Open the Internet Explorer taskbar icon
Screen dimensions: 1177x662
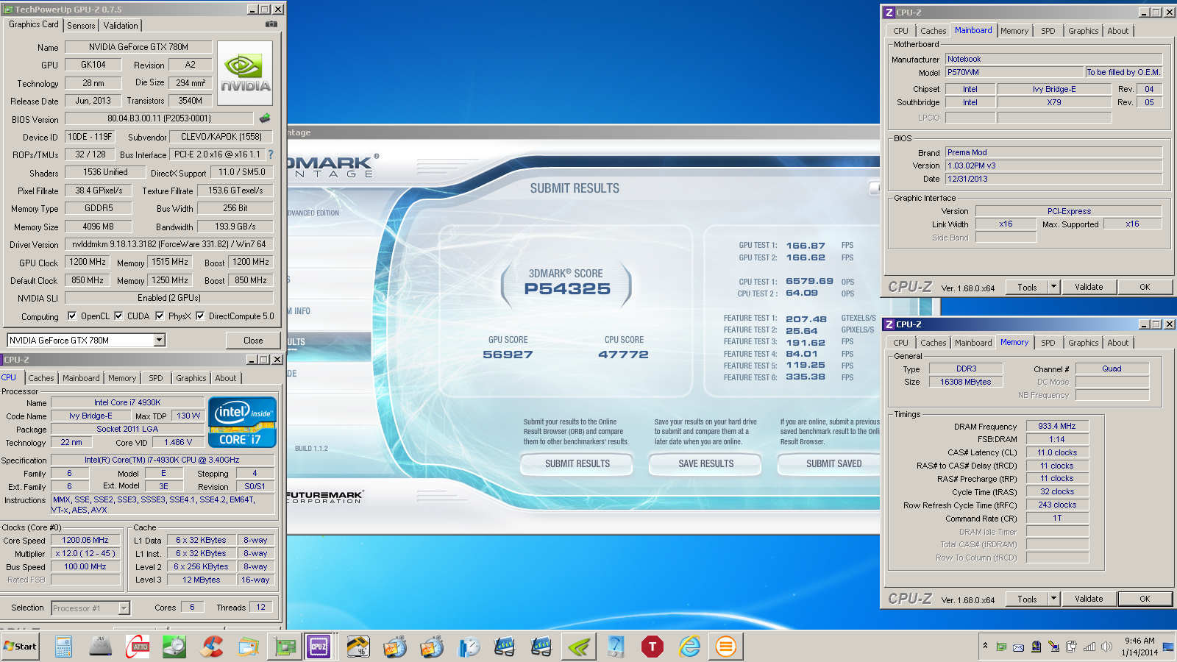(690, 647)
